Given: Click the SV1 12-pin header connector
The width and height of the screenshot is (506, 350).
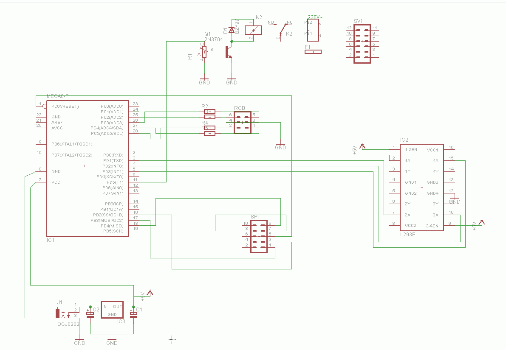Looking at the screenshot, I should click(x=362, y=44).
